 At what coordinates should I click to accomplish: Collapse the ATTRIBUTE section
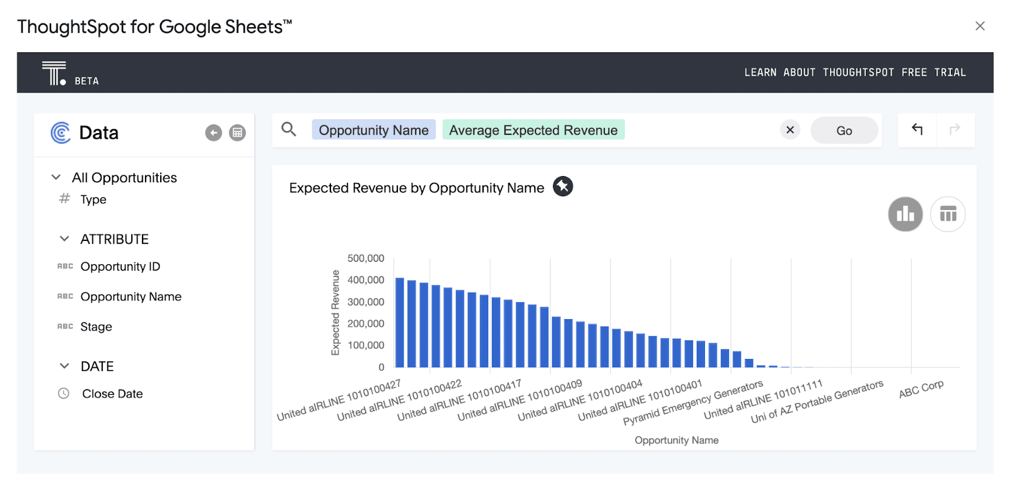(x=64, y=239)
